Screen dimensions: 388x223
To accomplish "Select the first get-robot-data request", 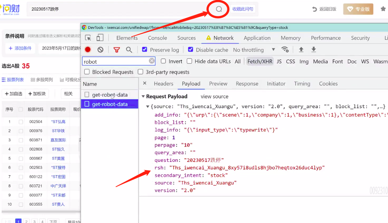I will (x=110, y=95).
